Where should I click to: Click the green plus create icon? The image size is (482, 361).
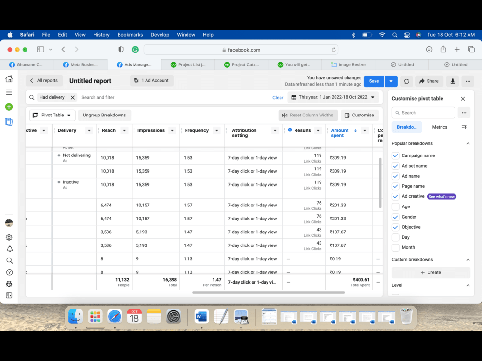[9, 107]
